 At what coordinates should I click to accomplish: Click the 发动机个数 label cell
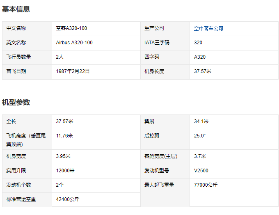coord(27,185)
